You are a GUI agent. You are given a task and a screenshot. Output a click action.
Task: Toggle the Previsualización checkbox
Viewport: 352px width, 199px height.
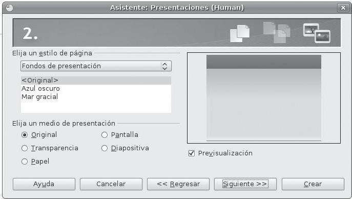pos(192,153)
